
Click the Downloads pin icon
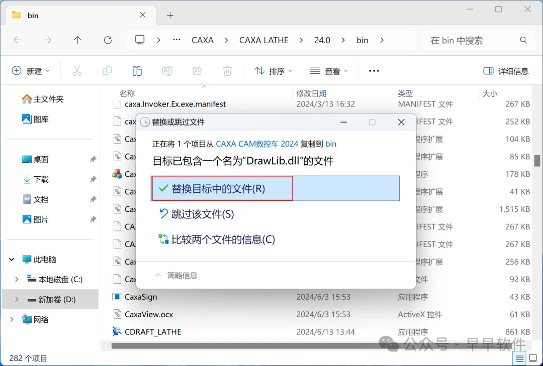pyautogui.click(x=93, y=180)
